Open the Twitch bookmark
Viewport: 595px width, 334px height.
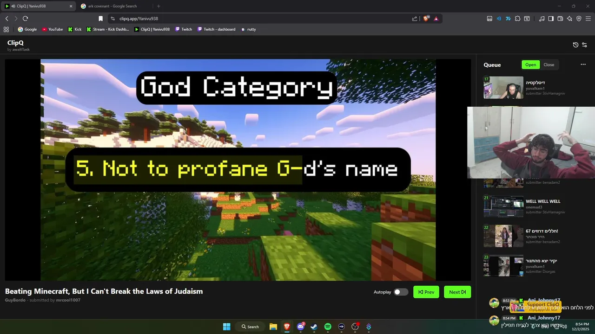coord(184,29)
